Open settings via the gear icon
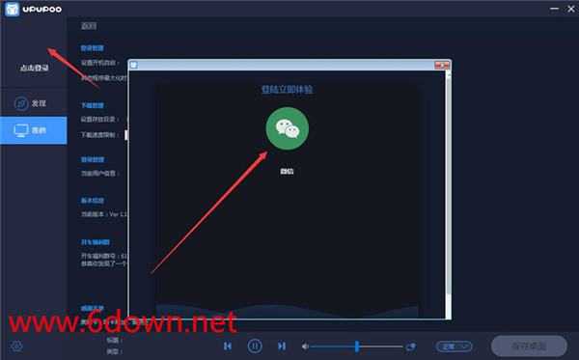579x360 pixels. 16,346
